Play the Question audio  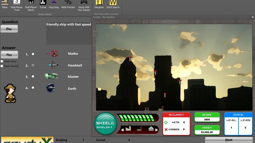(9, 29)
